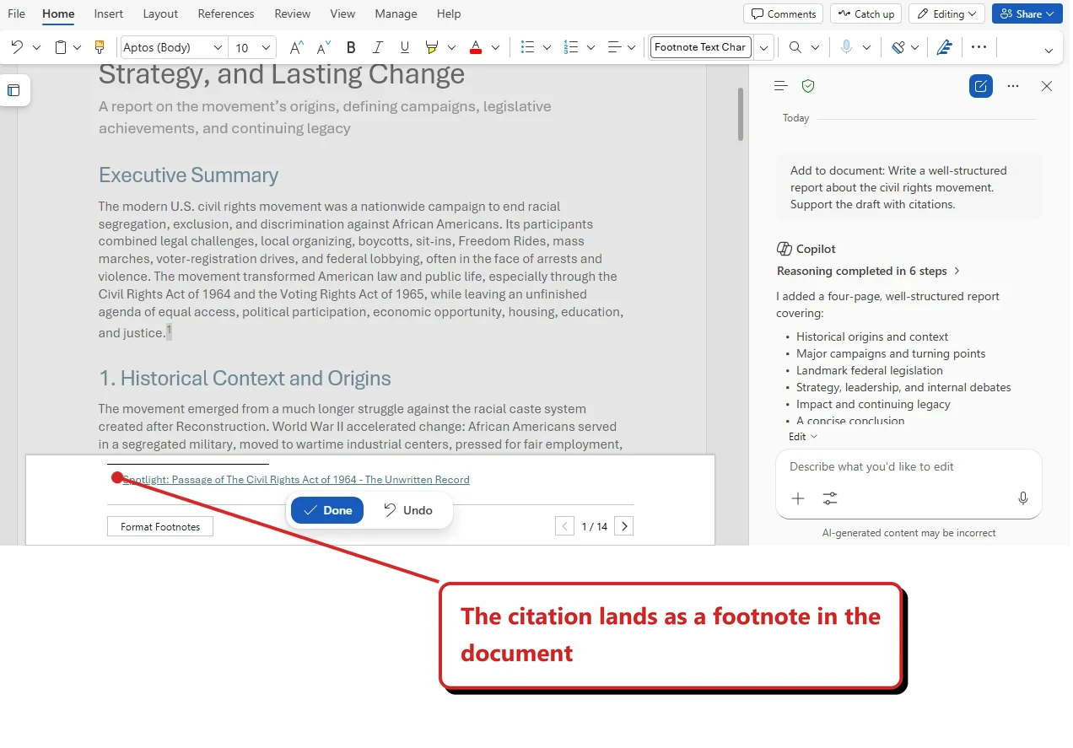The image size is (1073, 748).
Task: Click the Find magnifier icon
Action: click(x=795, y=47)
